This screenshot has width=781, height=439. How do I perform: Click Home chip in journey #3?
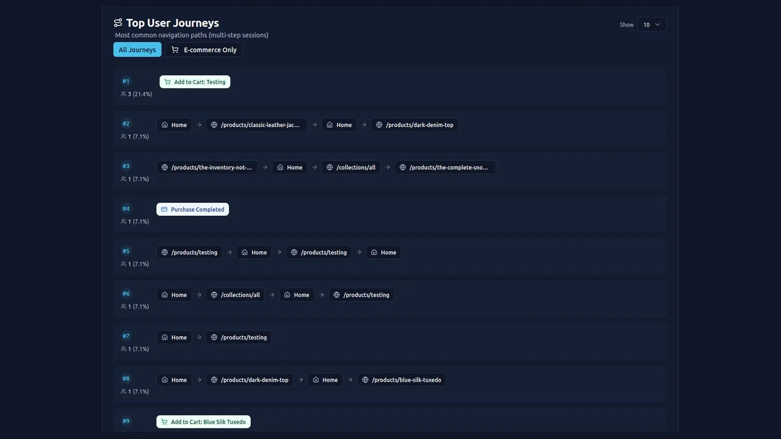[x=290, y=167]
